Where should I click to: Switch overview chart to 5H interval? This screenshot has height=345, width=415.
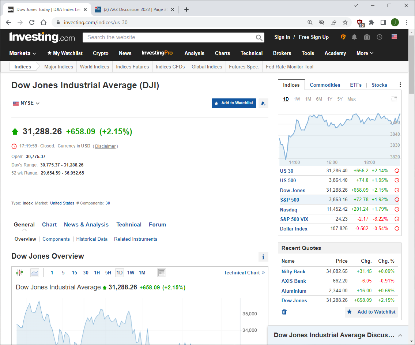point(108,273)
